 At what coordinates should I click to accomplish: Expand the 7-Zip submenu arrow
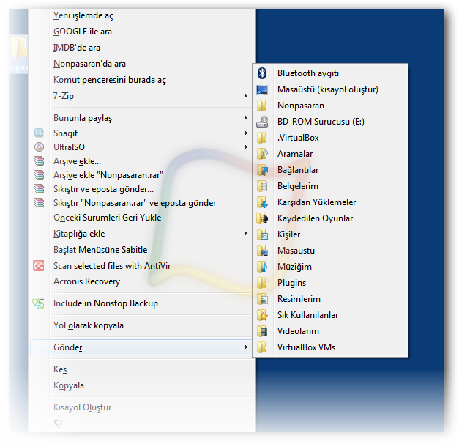pyautogui.click(x=246, y=96)
